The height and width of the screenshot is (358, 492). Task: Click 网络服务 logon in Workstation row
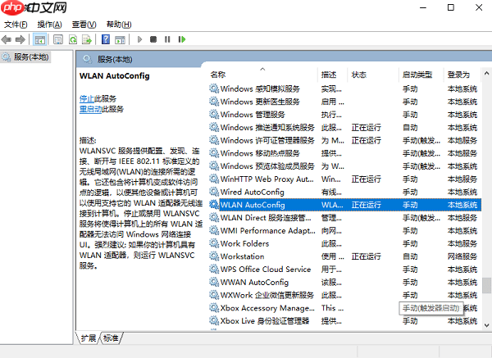coord(462,256)
